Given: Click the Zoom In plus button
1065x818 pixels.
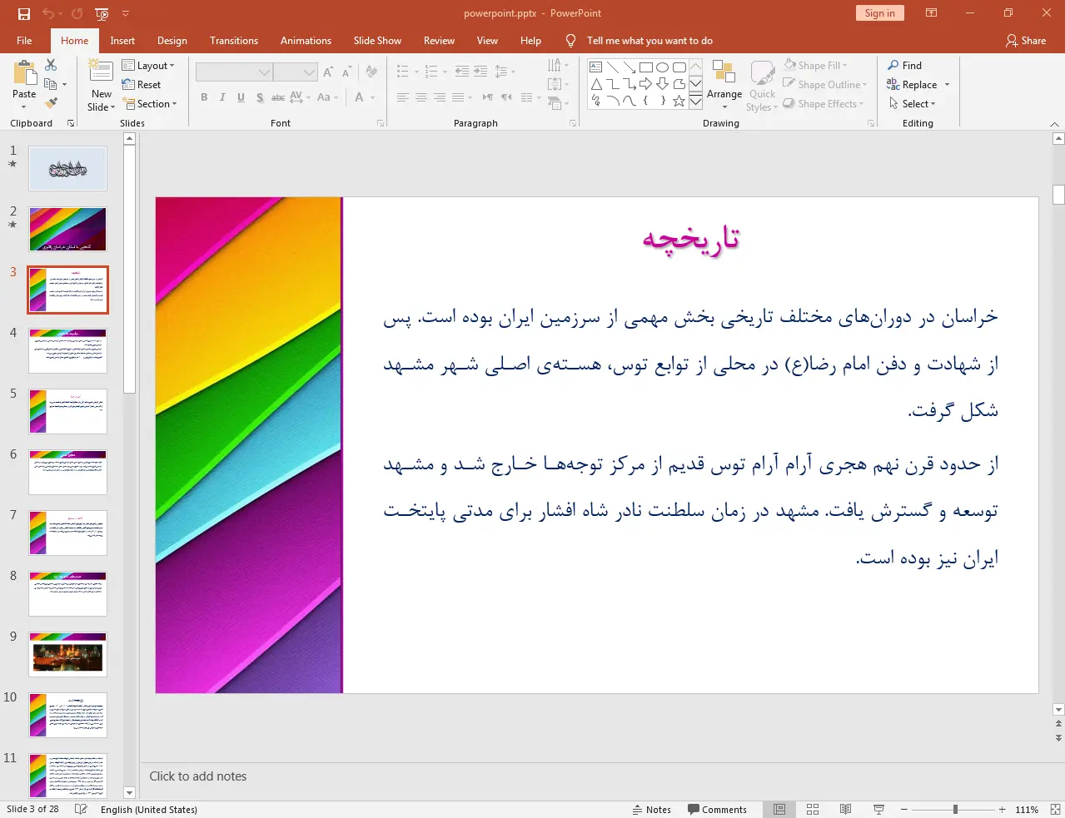Looking at the screenshot, I should 1003,810.
